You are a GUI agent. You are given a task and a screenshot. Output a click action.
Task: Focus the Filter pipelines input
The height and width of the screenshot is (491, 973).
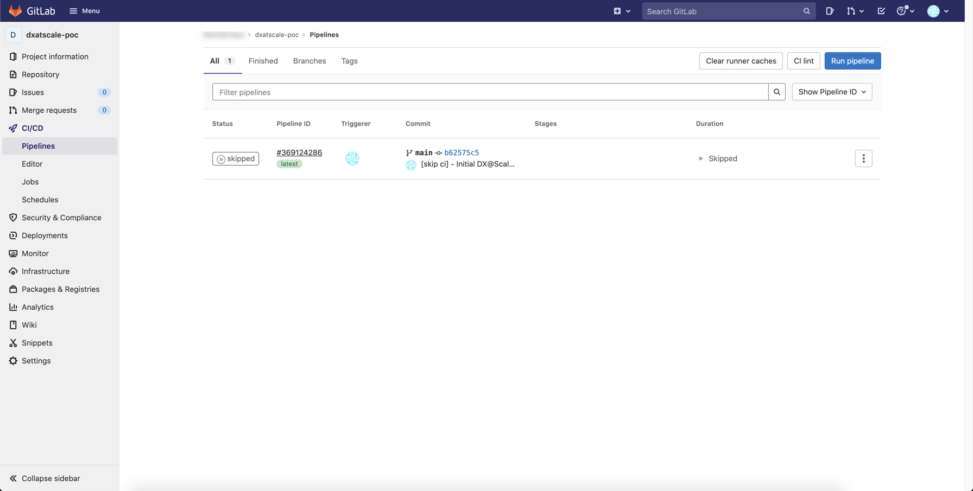pos(490,92)
